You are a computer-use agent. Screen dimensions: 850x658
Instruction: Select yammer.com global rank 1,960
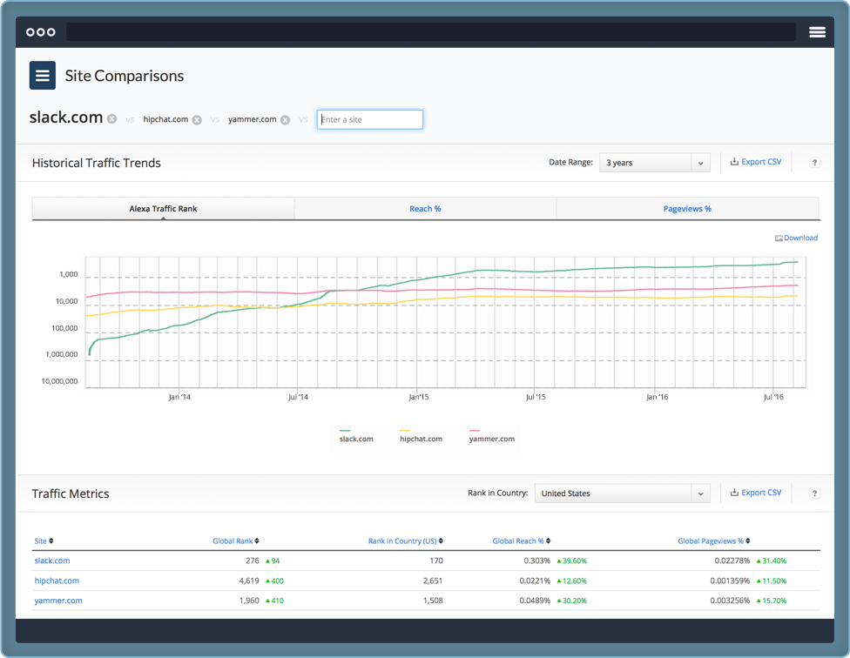click(249, 601)
